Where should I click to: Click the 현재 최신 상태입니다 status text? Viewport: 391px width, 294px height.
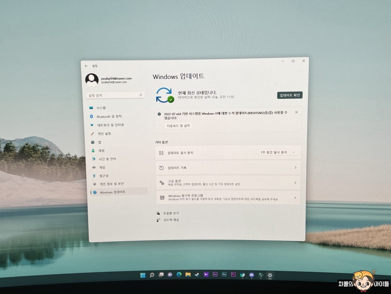197,93
